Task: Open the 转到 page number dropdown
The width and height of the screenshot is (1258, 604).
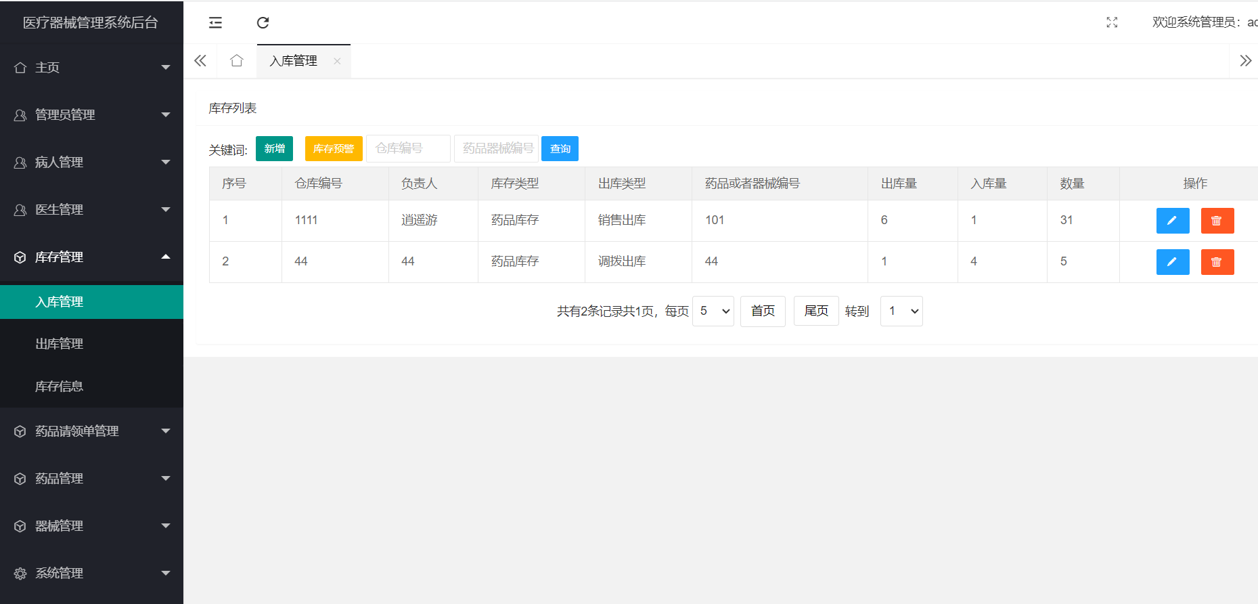Action: (x=901, y=311)
